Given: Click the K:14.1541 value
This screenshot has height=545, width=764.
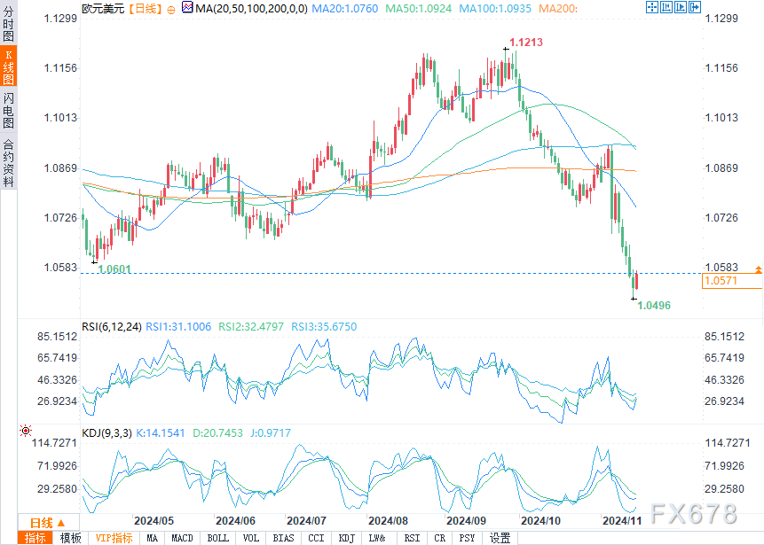Looking at the screenshot, I should click(x=161, y=433).
